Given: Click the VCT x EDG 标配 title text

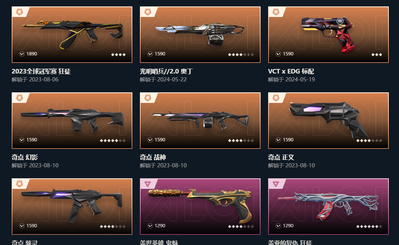Looking at the screenshot, I should (x=291, y=72).
